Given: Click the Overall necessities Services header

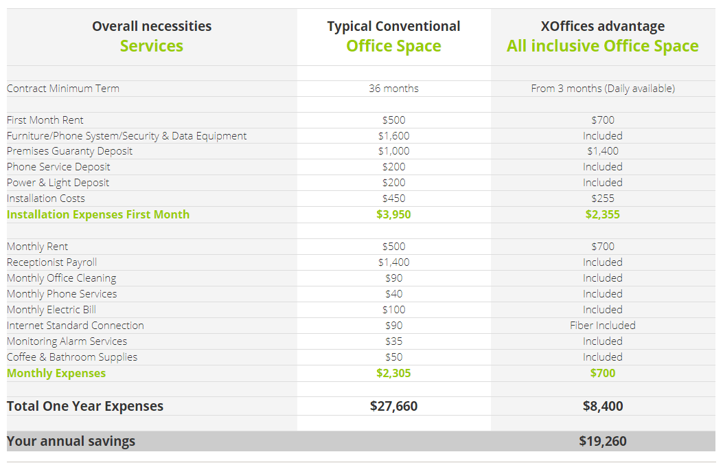Looking at the screenshot, I should tap(151, 36).
